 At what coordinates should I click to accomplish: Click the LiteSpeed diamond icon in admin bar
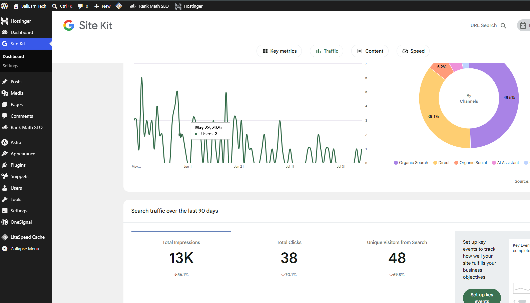119,6
